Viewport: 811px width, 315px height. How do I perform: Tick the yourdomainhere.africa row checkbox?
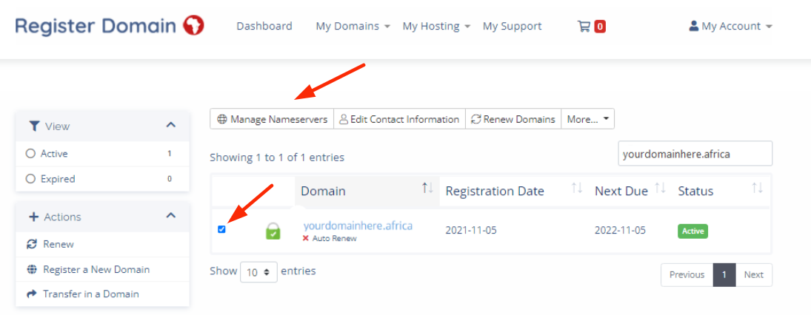[221, 229]
